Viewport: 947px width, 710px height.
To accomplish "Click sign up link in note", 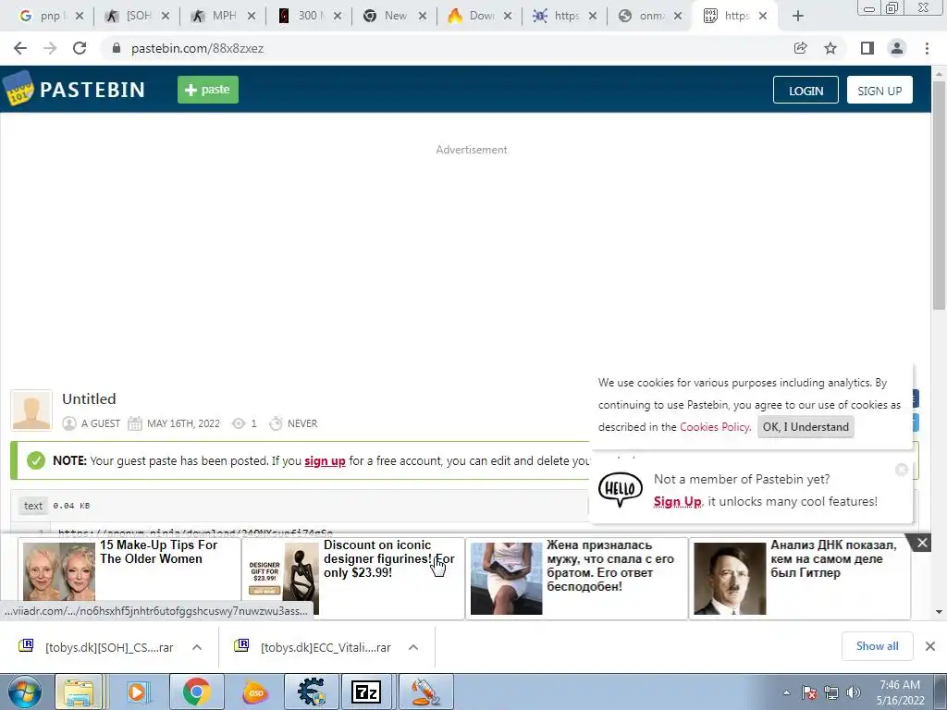I will (x=325, y=460).
